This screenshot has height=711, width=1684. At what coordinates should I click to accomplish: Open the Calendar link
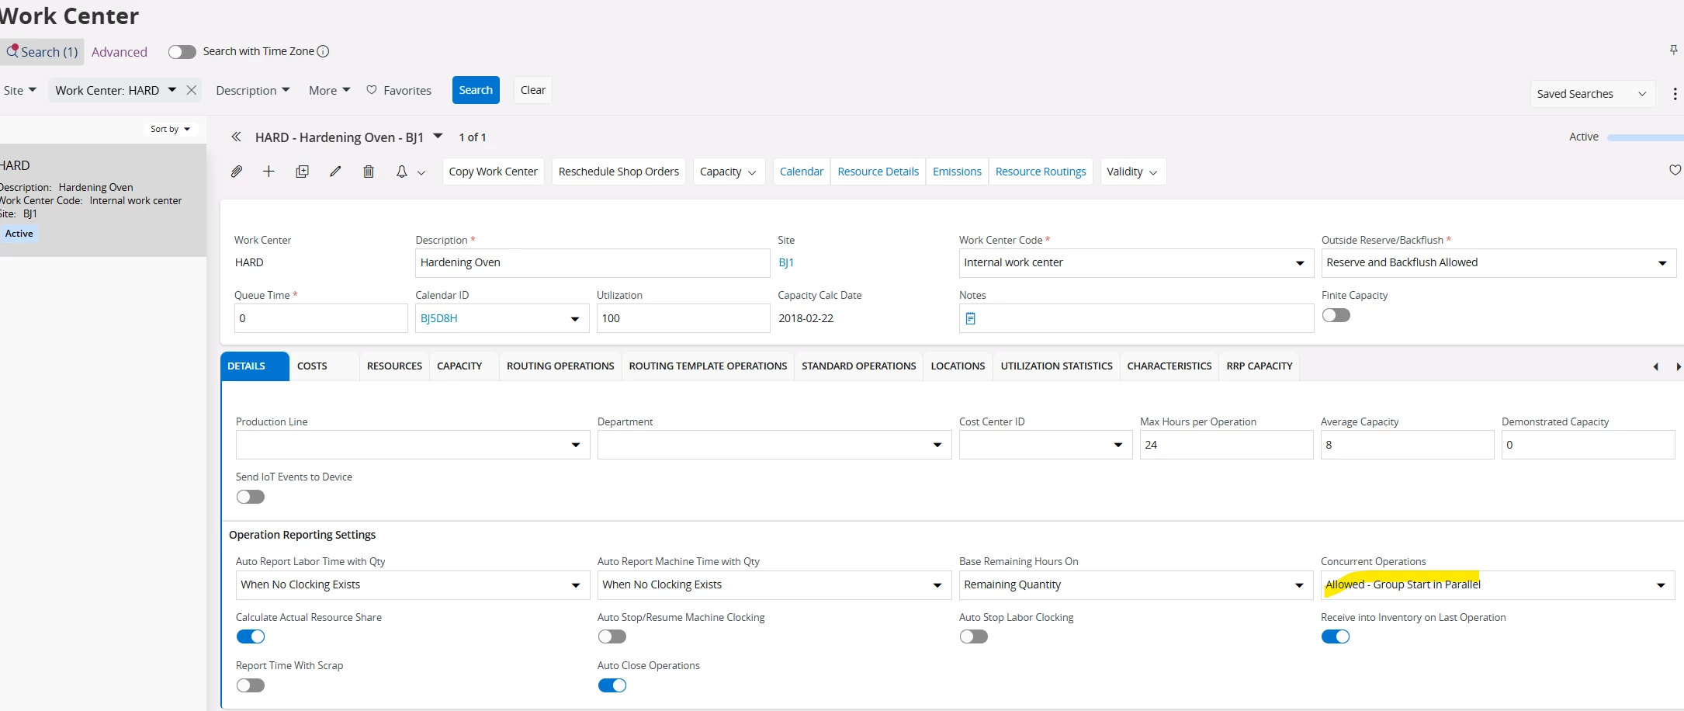802,172
